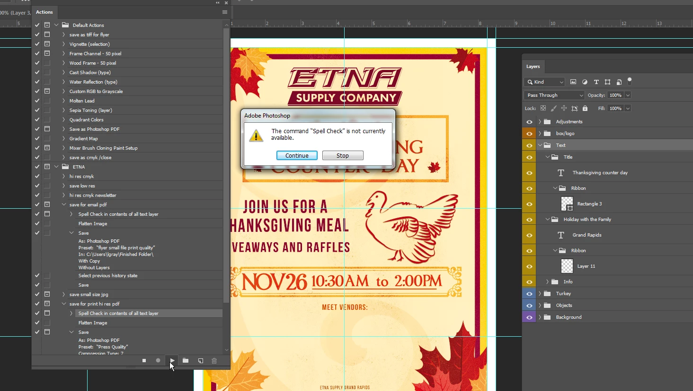This screenshot has width=693, height=391.
Task: Expand the Adjustments layer group
Action: (x=540, y=122)
